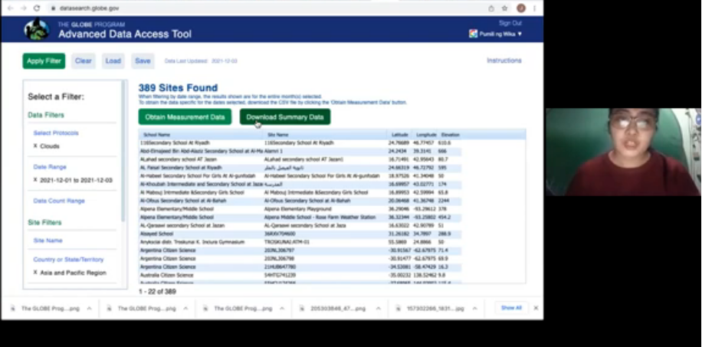
Task: Select the Alsayed School row
Action: [x=300, y=234]
